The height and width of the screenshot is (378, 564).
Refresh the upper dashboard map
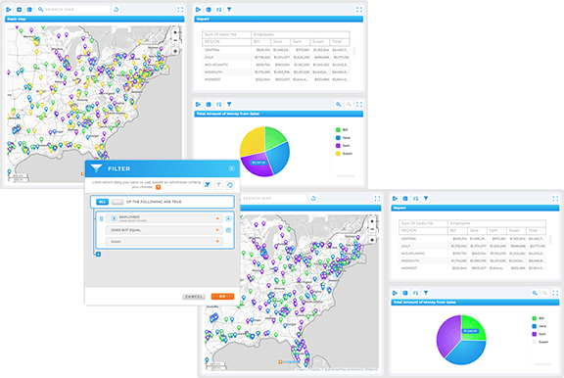tap(116, 10)
